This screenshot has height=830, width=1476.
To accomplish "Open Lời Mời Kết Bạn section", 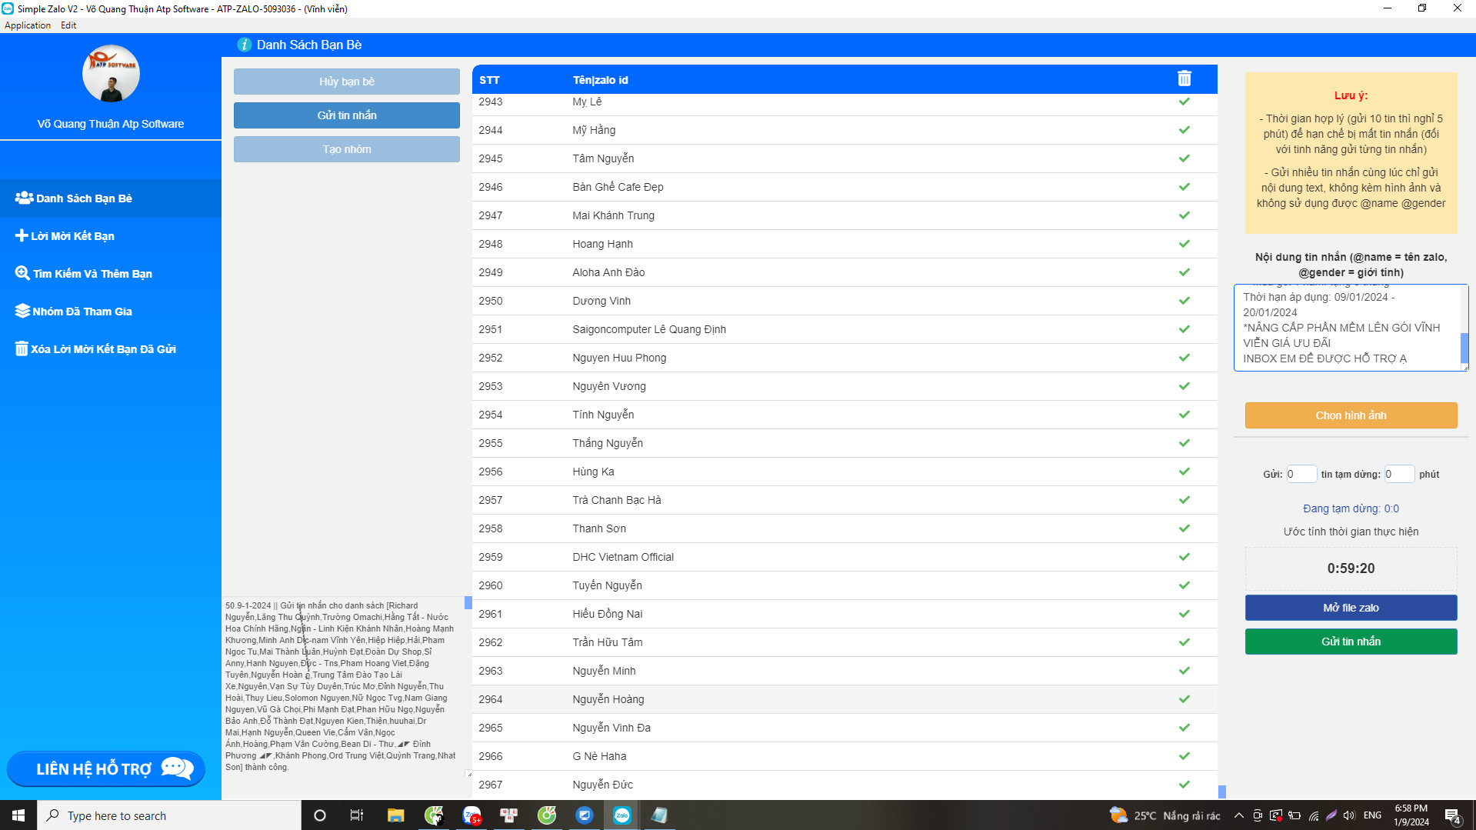I will (x=72, y=236).
